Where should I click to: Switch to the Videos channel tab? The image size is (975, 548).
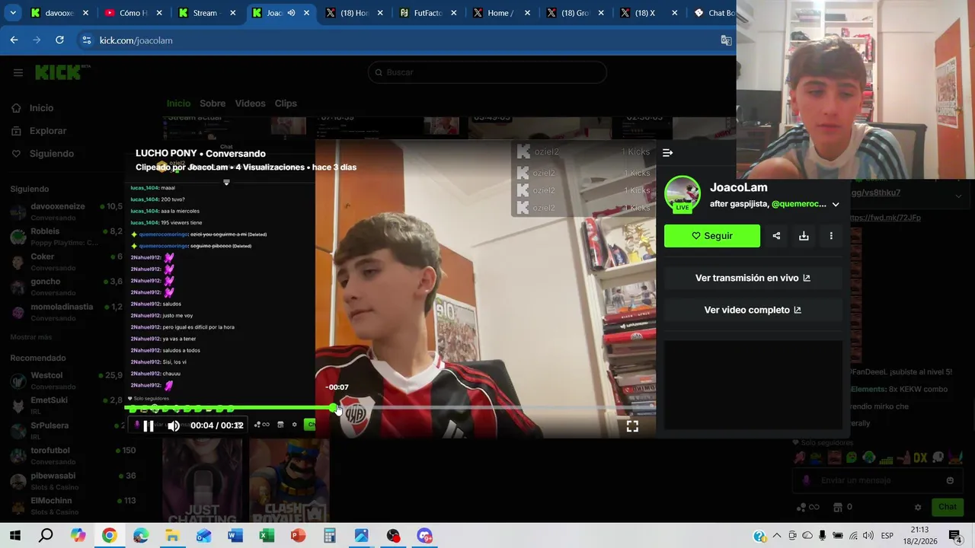(x=250, y=104)
